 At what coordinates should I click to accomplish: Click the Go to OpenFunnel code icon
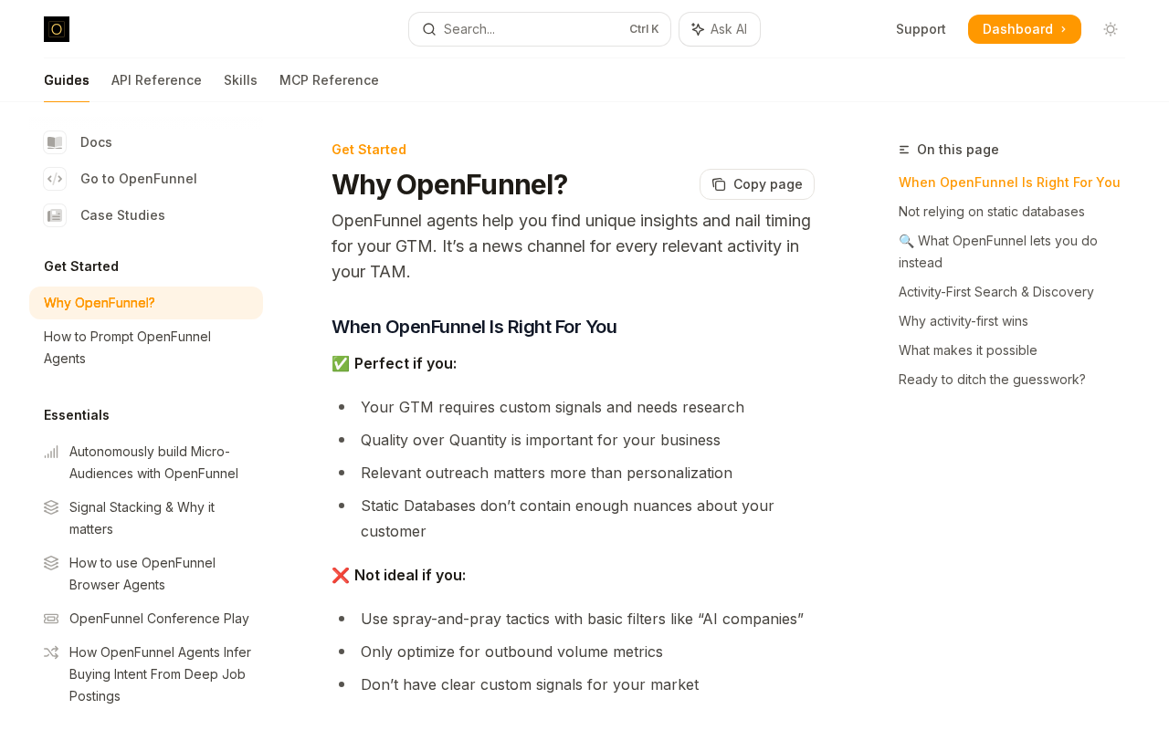[55, 179]
